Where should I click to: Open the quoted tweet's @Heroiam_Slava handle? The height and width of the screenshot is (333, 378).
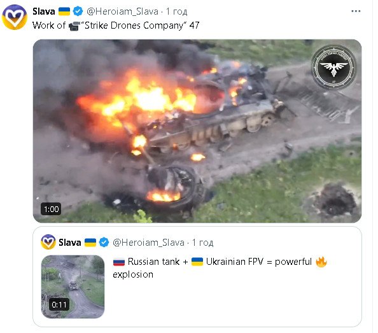[148, 243]
